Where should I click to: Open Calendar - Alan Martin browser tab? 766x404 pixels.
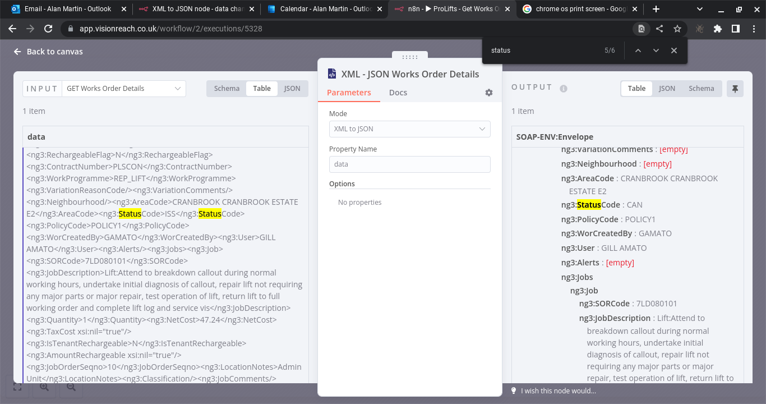coord(325,9)
